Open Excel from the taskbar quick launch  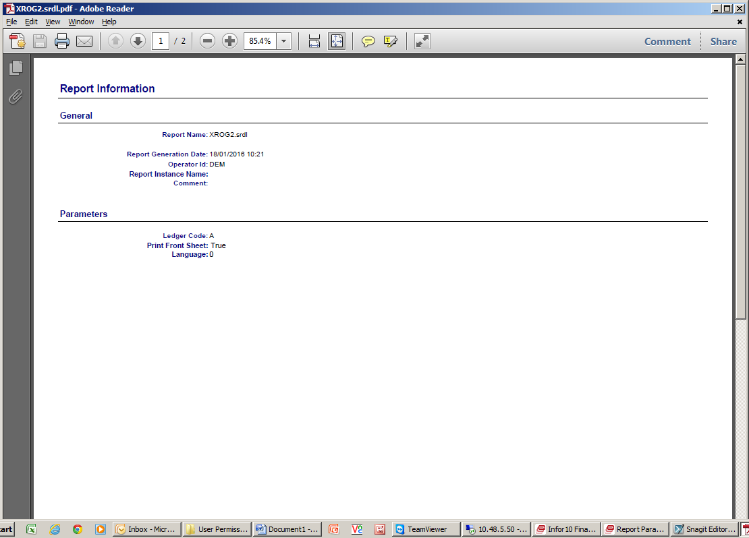[x=32, y=529]
